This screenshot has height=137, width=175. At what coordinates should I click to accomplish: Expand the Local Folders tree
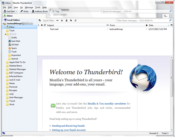pos(3,20)
